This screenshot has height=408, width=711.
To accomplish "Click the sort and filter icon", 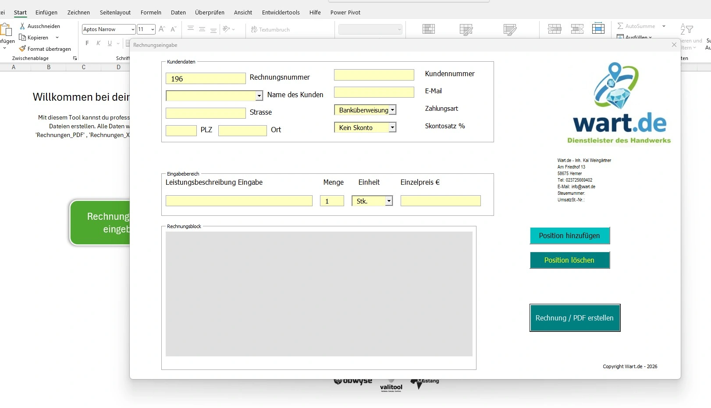I will (686, 29).
